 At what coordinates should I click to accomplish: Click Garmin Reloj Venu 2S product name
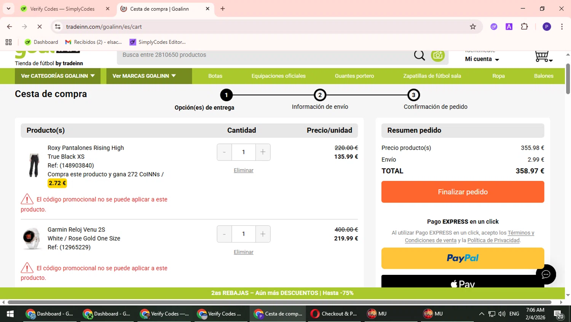pyautogui.click(x=76, y=230)
